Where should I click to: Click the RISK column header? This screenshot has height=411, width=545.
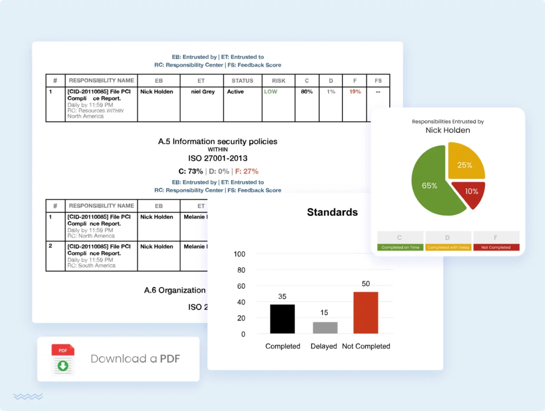[278, 80]
